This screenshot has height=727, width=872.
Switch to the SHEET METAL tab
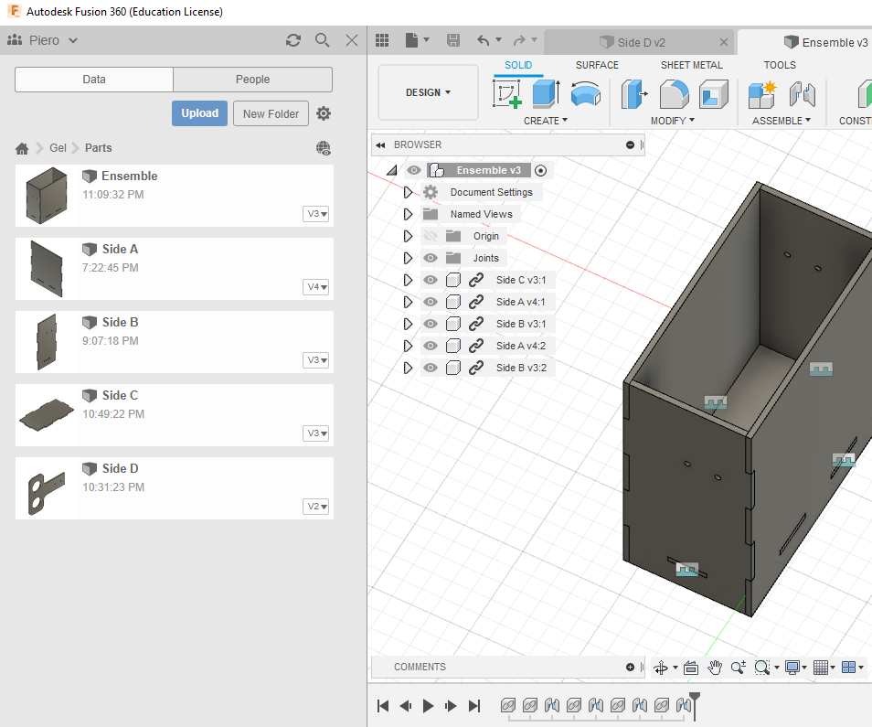(691, 65)
